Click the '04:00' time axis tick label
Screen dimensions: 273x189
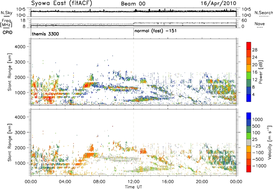[x=65, y=182]
